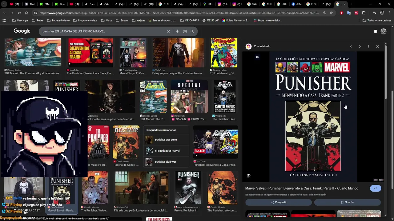Search inside the preview image with Lens
This screenshot has width=394, height=221.
pyautogui.click(x=249, y=176)
